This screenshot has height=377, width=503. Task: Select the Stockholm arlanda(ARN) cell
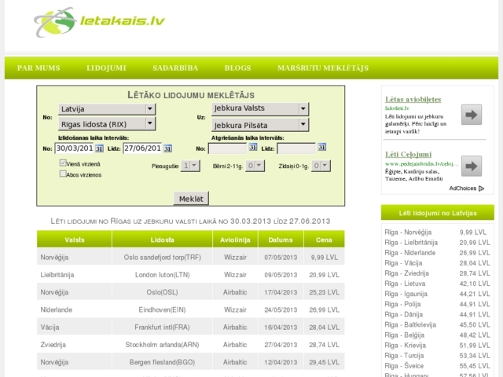pyautogui.click(x=163, y=345)
